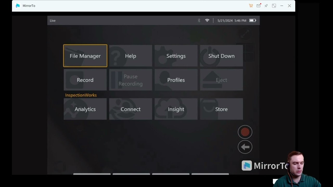Click the Live status label
Screen dimensions: 333x187
click(53, 21)
